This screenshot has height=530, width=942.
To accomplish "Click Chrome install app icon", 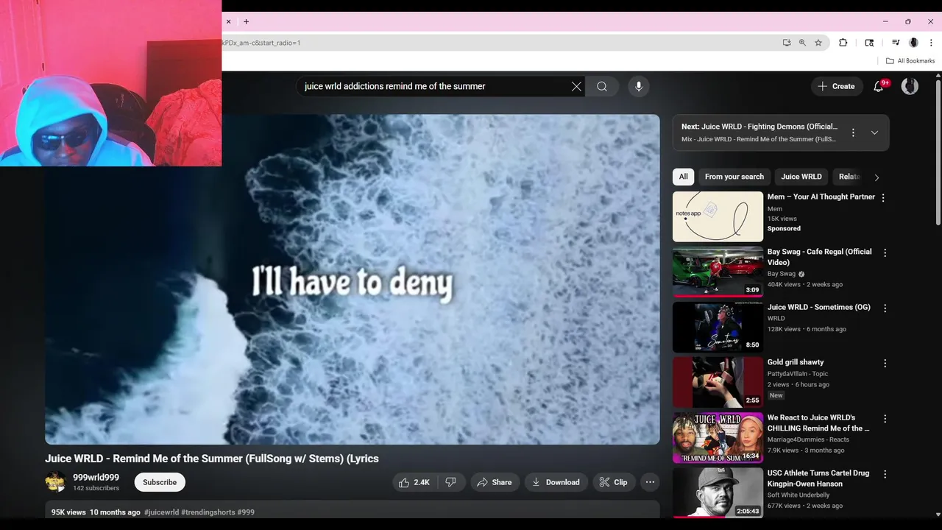I will tap(787, 43).
